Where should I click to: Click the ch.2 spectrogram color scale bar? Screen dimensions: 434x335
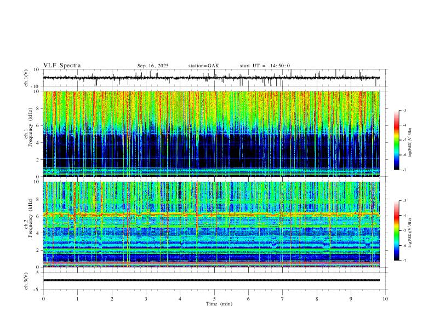(x=396, y=230)
